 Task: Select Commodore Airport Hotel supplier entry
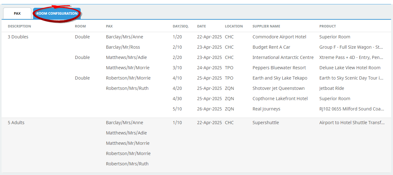tap(279, 37)
